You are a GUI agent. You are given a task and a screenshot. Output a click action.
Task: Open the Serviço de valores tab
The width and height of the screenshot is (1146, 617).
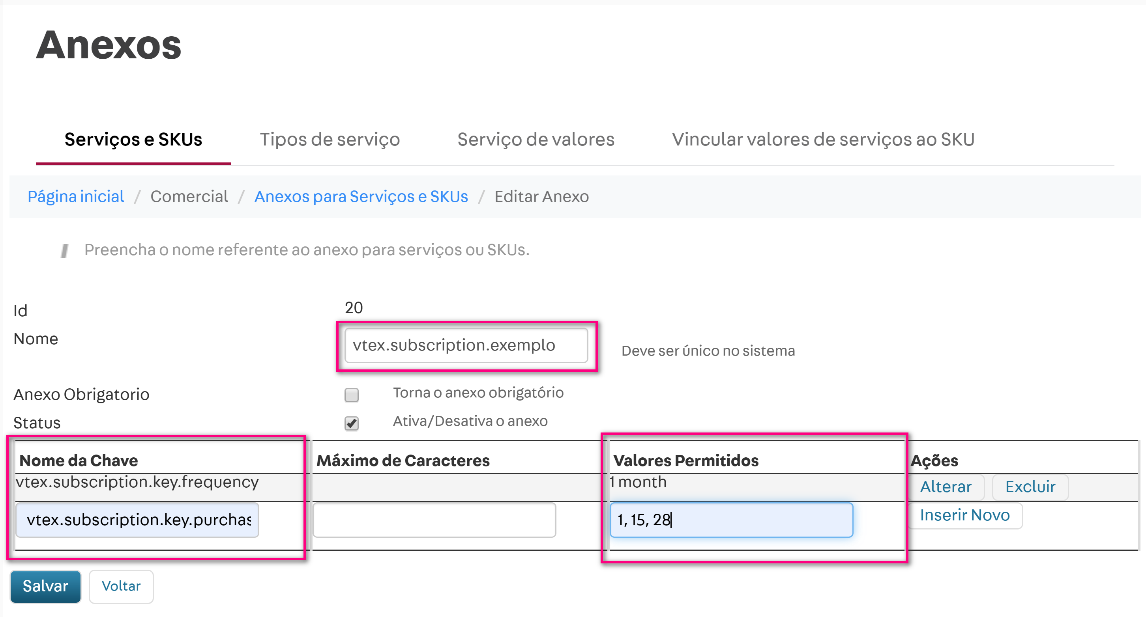click(536, 140)
